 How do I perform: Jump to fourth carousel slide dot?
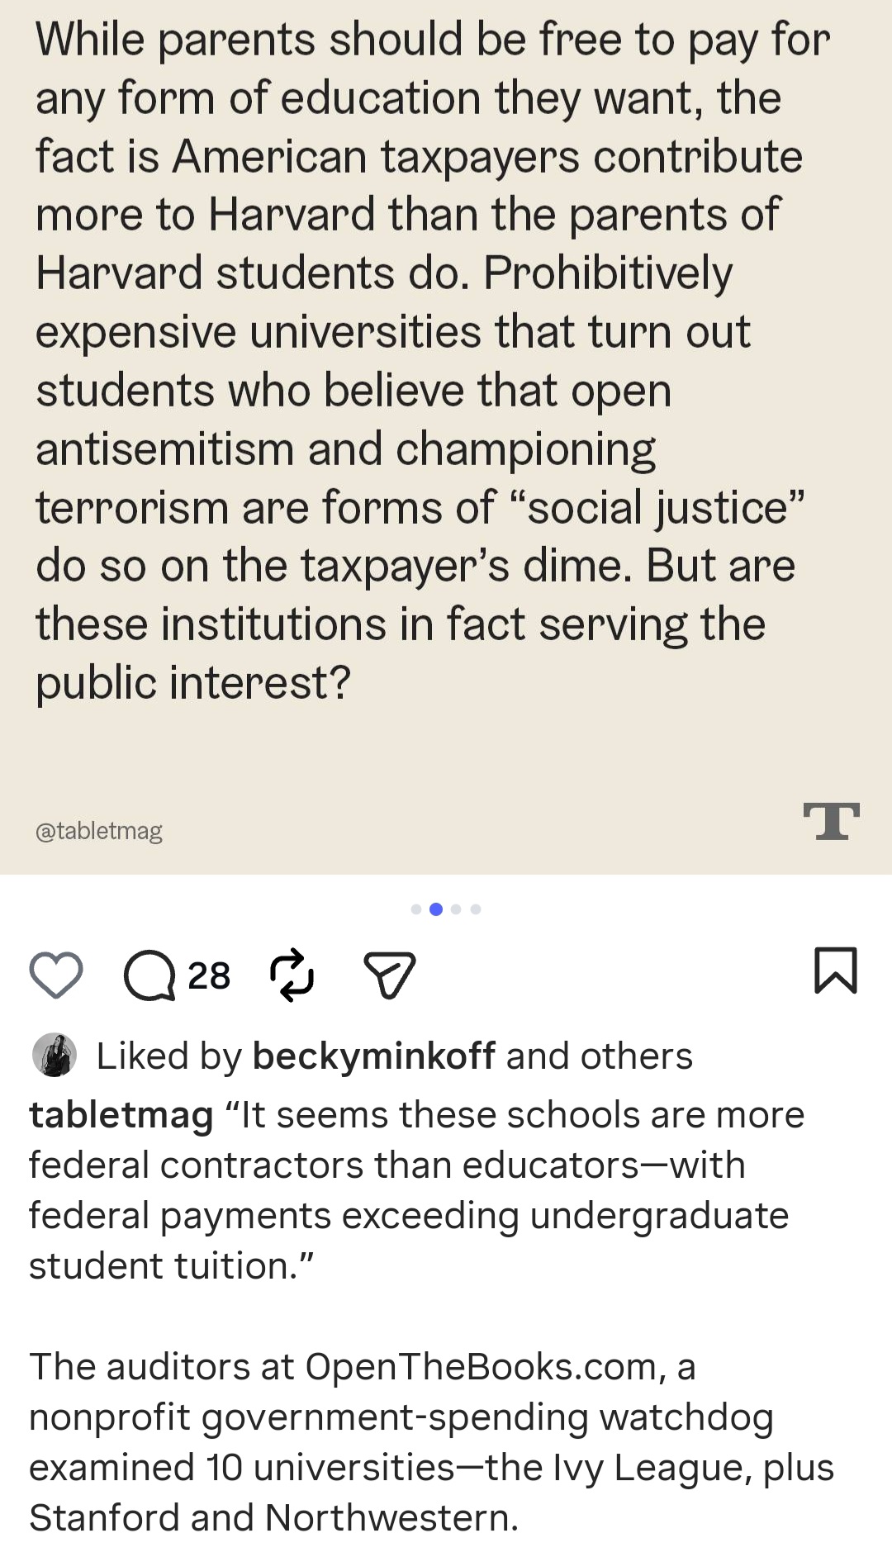476,909
